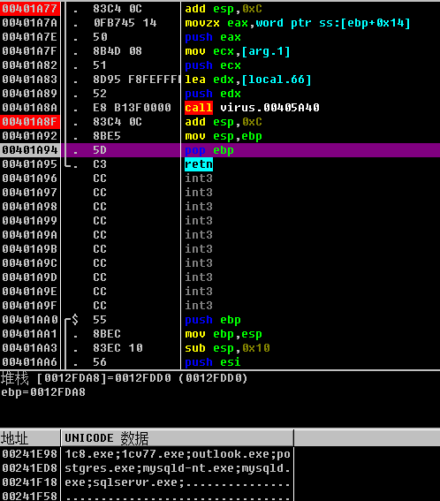The image size is (440, 501).
Task: Click the first int3 at 00401A96
Action: (x=199, y=178)
